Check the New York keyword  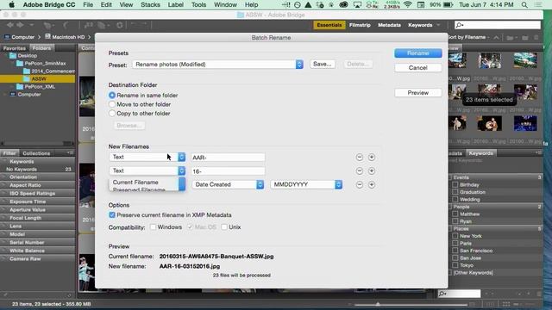455,236
